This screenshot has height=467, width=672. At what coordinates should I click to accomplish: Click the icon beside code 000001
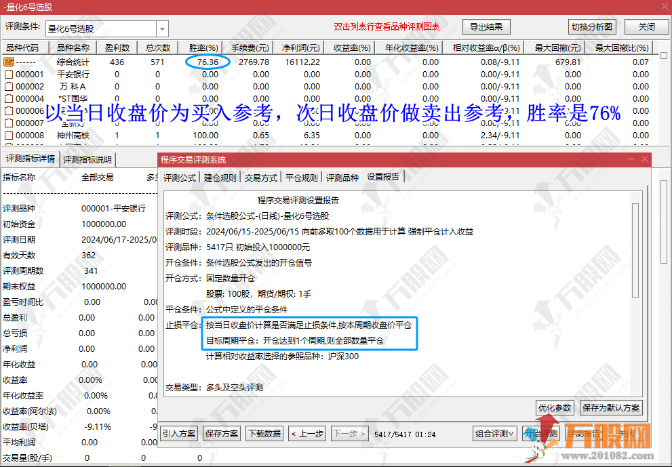[9, 74]
